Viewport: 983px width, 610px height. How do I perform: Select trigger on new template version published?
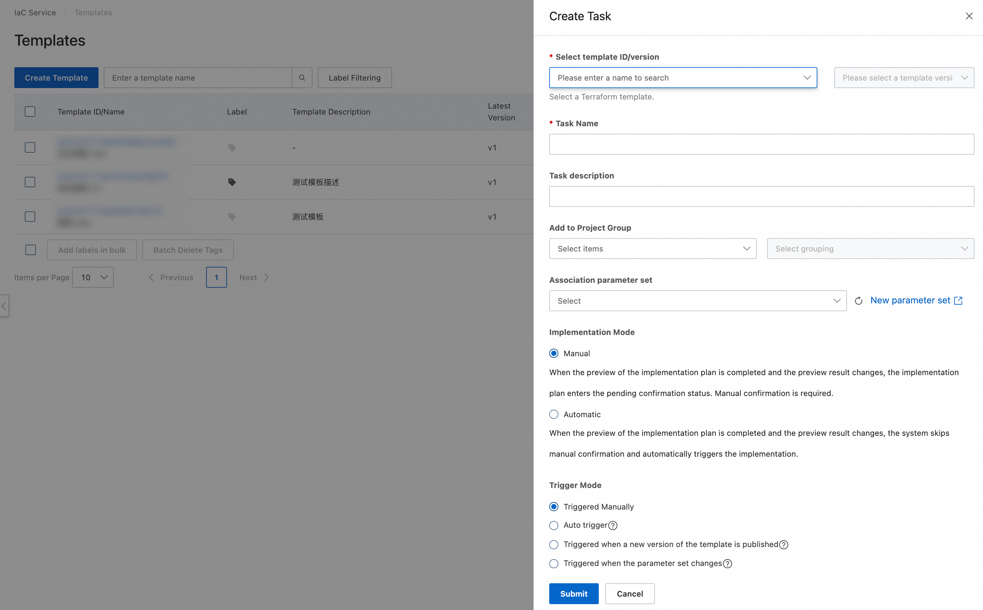[x=554, y=545]
